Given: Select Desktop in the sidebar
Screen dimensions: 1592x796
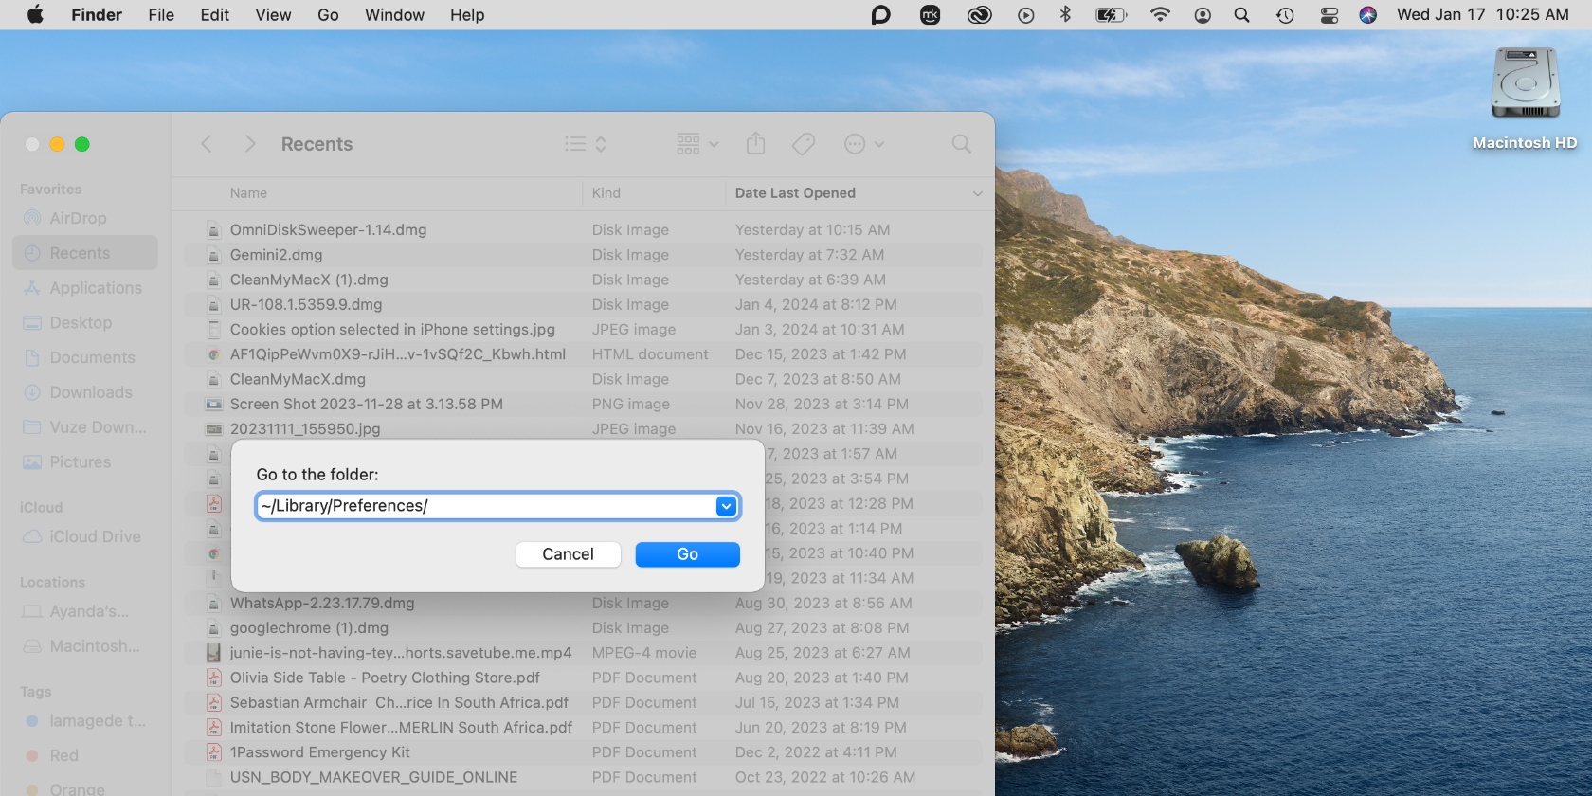Looking at the screenshot, I should (85, 322).
